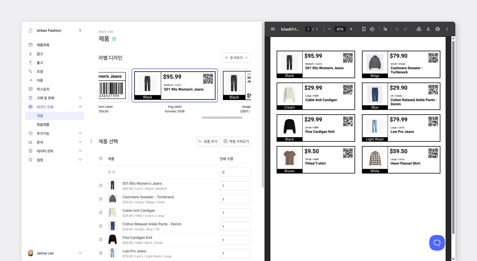Screen dimensions: 477x261
Task: Select the 제품 submenu item
Action: [55, 116]
